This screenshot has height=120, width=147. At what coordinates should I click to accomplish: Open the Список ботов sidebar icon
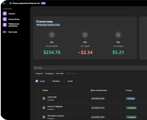coord(5,19)
